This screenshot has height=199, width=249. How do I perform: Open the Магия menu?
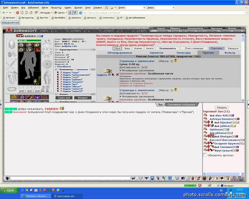point(45,7)
